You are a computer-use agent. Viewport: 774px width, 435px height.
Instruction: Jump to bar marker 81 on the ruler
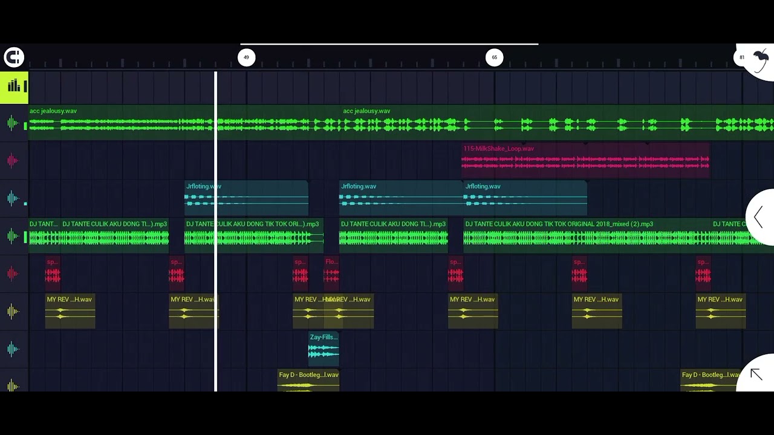(742, 57)
